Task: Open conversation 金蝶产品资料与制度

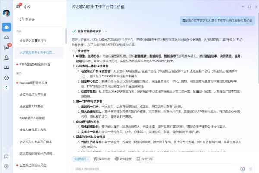Action: [x=39, y=95]
